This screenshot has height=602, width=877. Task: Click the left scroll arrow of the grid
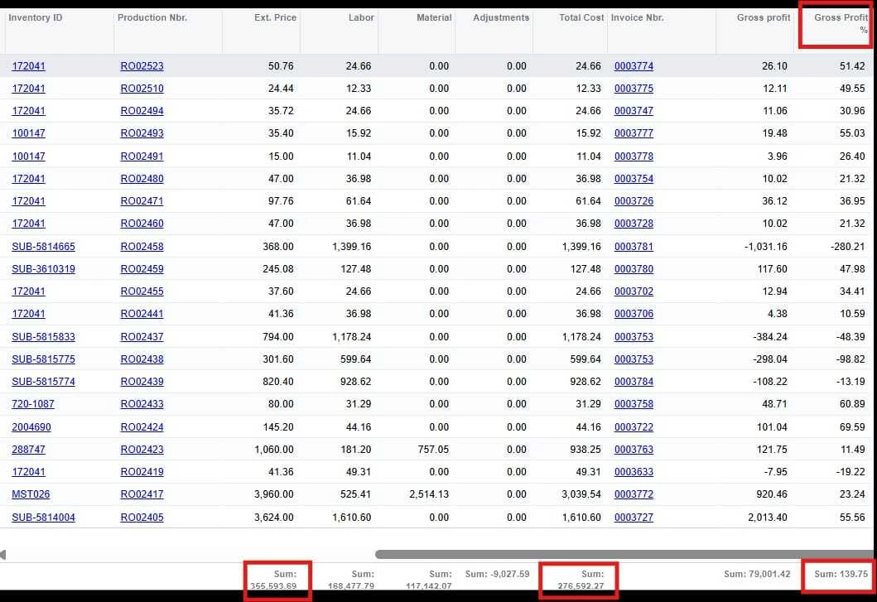point(2,555)
